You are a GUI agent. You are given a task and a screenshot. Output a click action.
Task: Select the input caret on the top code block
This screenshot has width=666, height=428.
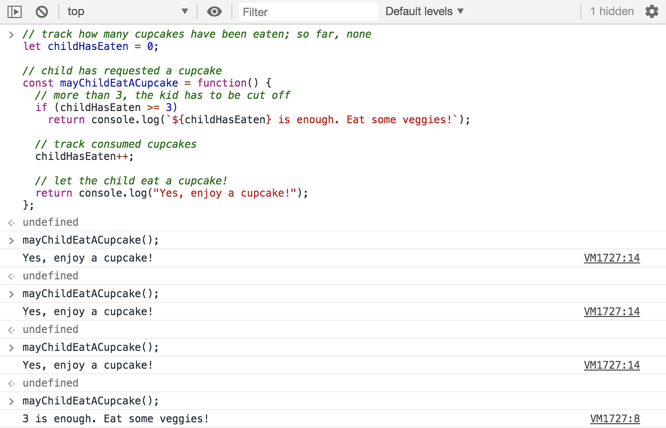[11, 34]
